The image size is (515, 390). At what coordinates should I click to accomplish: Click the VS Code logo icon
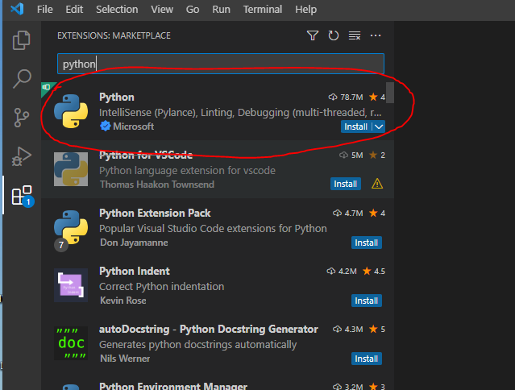coord(17,9)
